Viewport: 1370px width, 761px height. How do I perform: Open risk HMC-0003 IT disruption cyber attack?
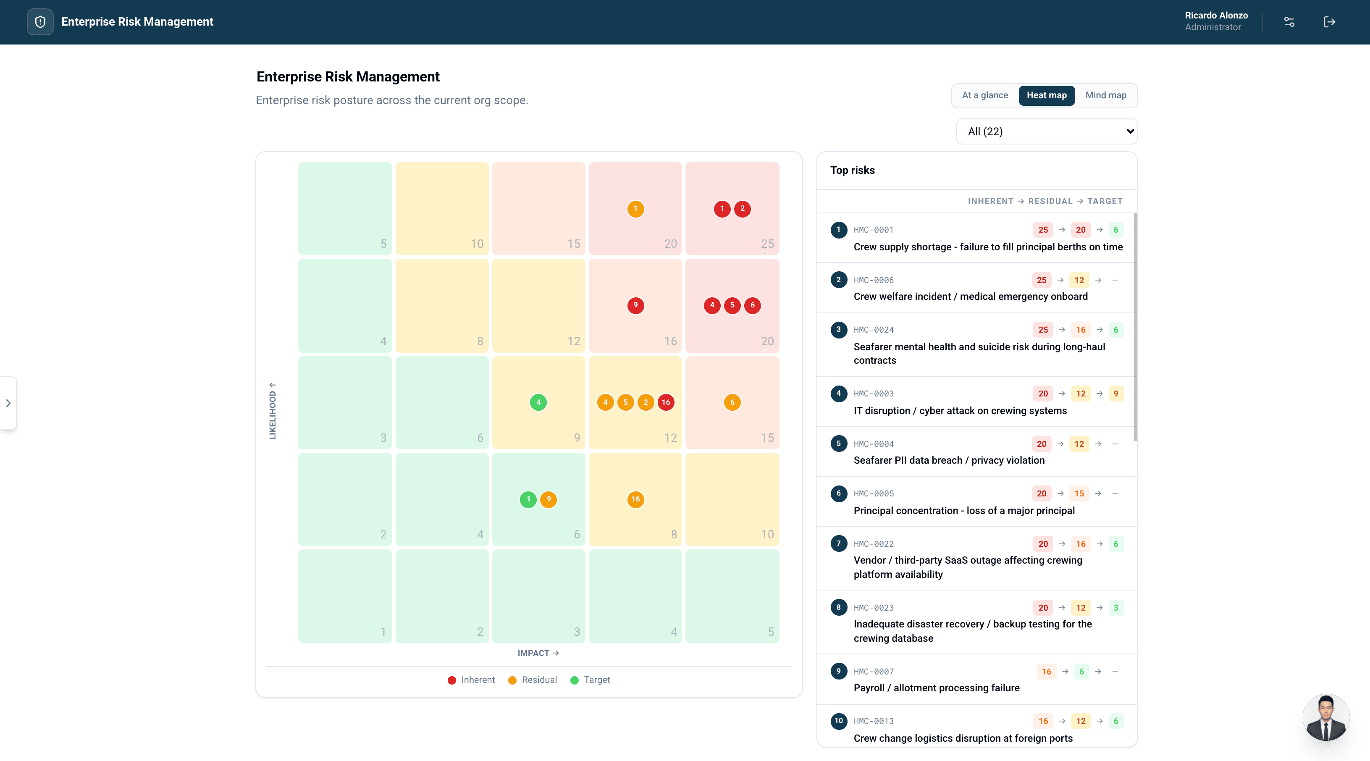point(976,401)
